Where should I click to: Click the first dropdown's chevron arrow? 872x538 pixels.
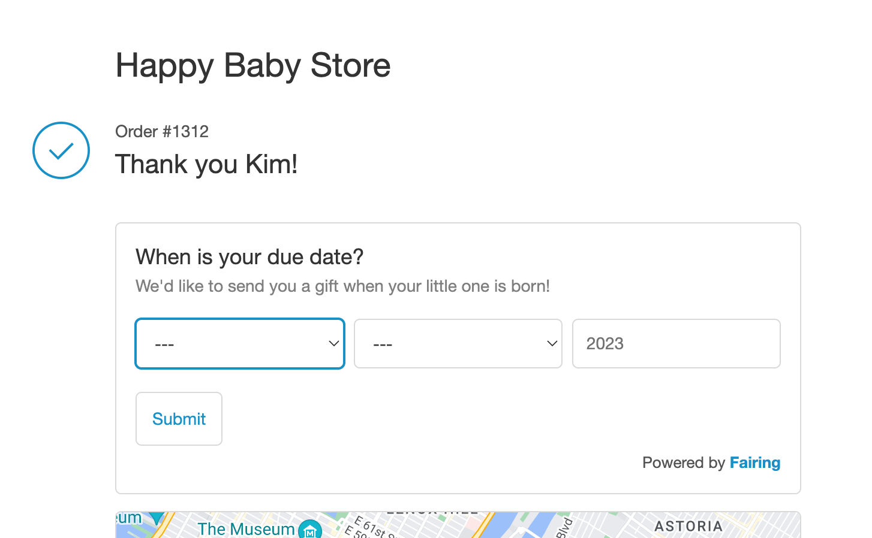click(334, 344)
